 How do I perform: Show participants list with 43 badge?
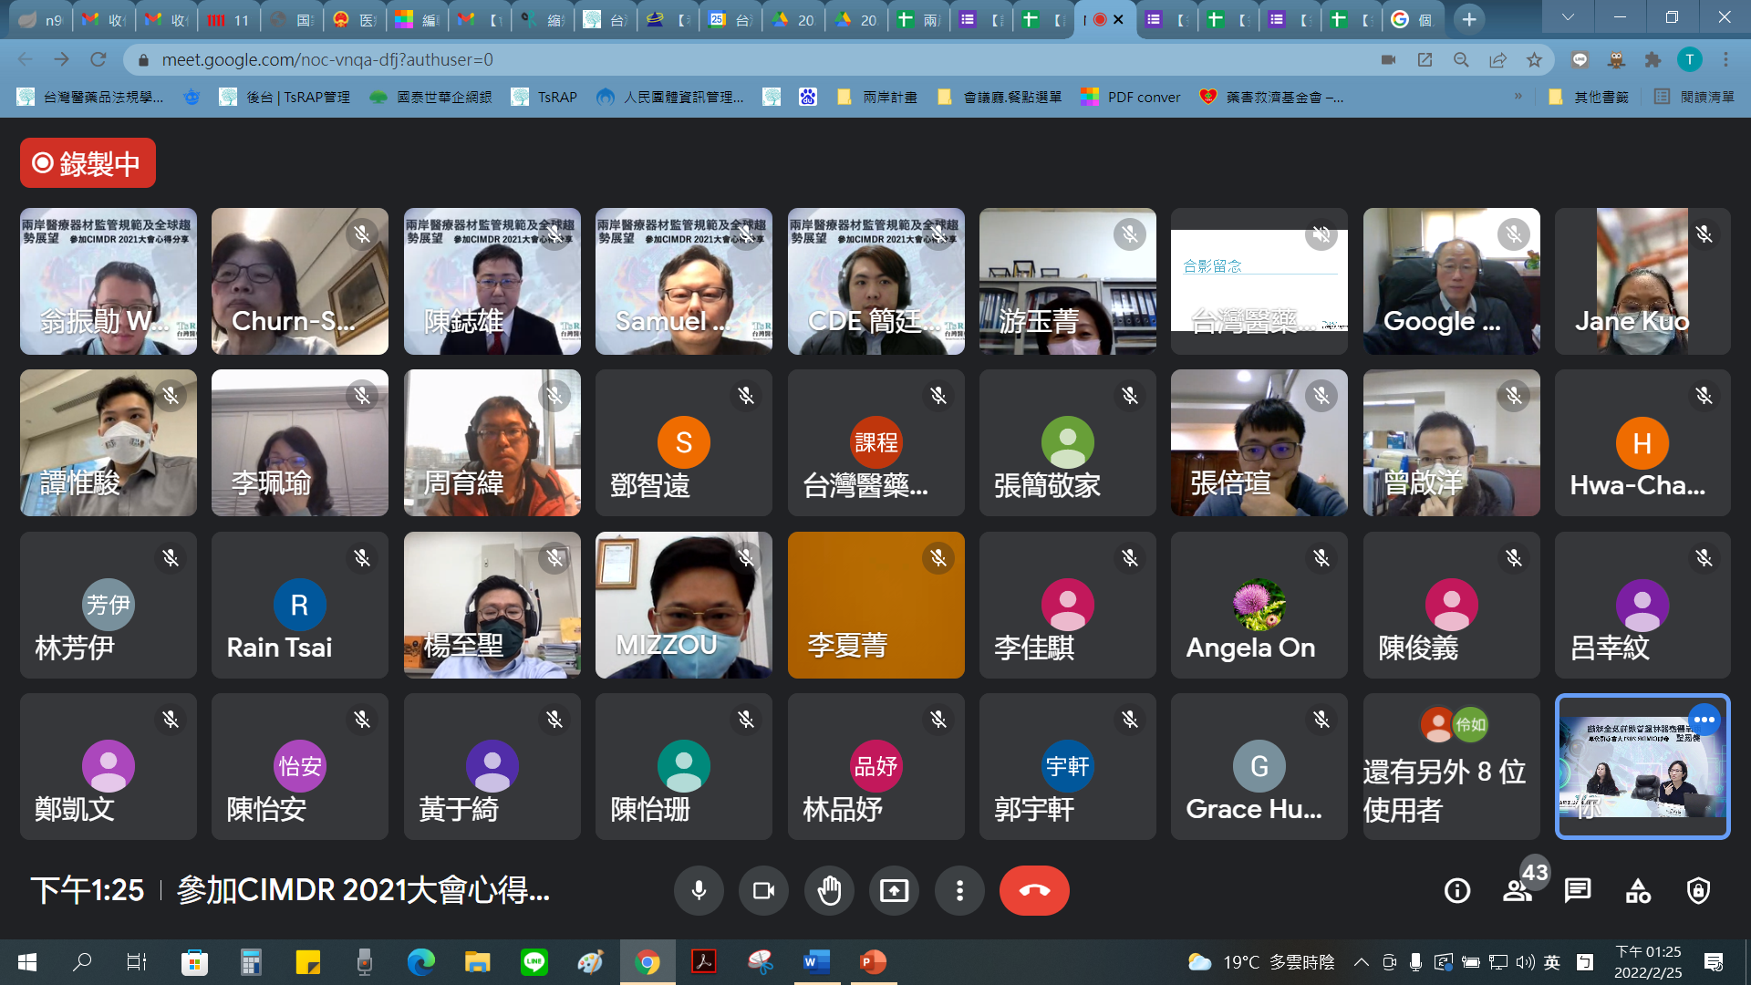tap(1518, 890)
